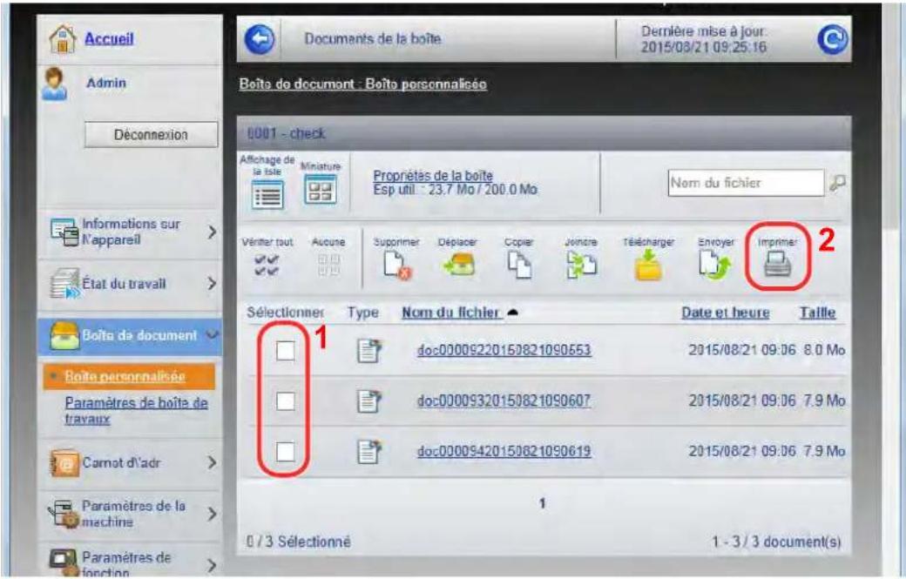Click the Accueil home icon
906x579 pixels.
pos(63,39)
